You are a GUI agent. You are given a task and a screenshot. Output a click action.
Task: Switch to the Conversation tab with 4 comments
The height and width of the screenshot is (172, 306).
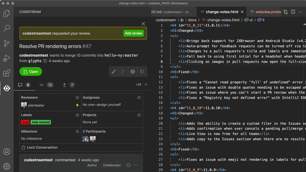[24, 85]
